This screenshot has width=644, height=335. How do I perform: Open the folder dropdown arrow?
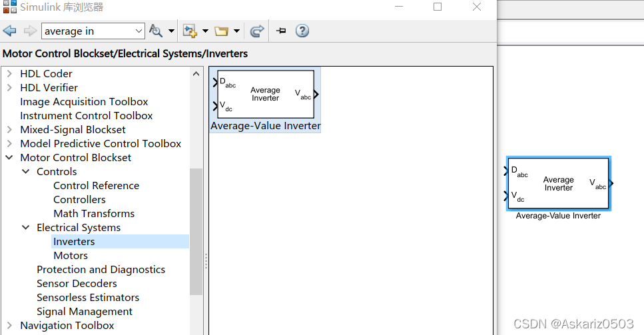(x=236, y=31)
